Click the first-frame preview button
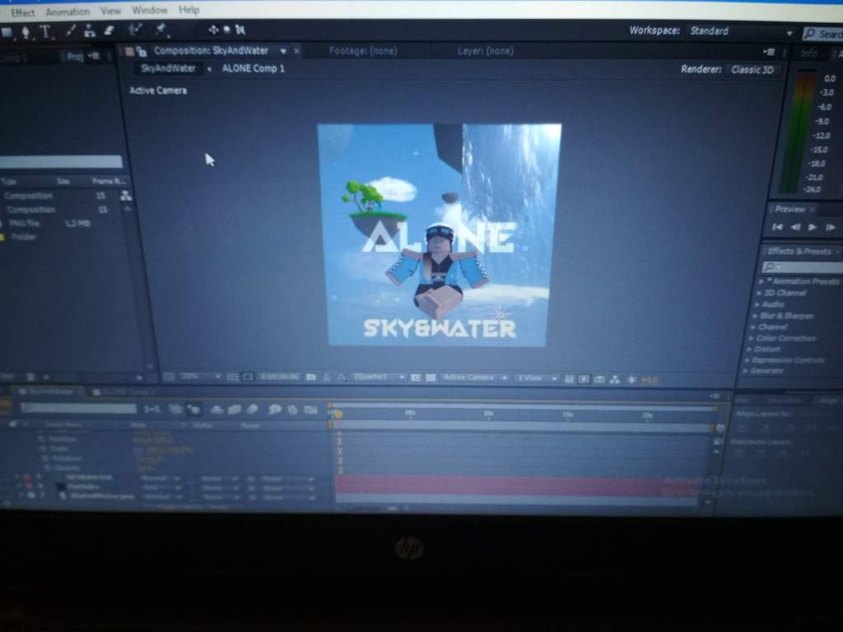 pos(777,227)
